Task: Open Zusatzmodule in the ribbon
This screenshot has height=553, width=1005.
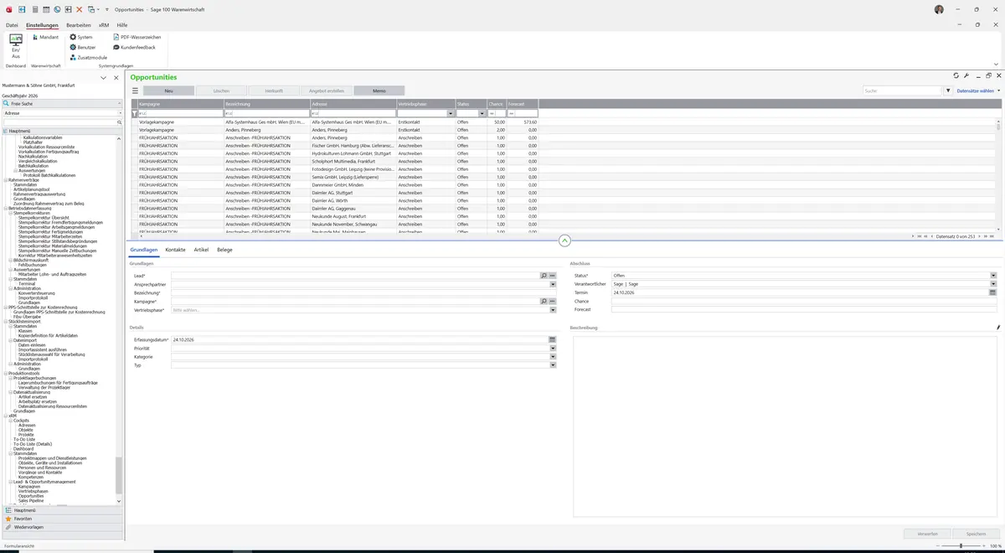Action: click(88, 57)
